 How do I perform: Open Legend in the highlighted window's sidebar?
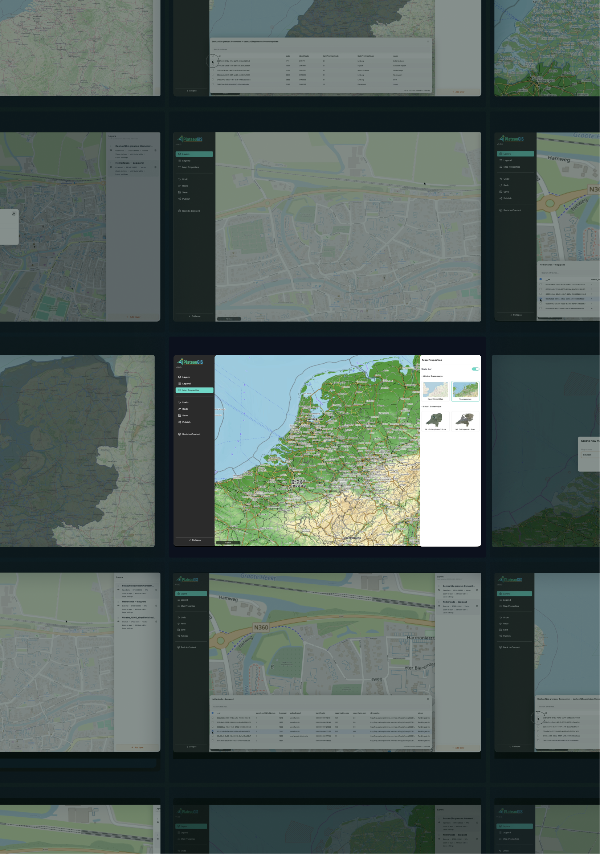click(186, 384)
